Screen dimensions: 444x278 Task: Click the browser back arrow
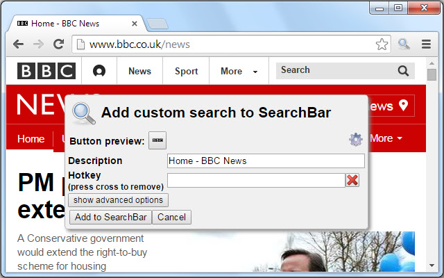(x=19, y=44)
